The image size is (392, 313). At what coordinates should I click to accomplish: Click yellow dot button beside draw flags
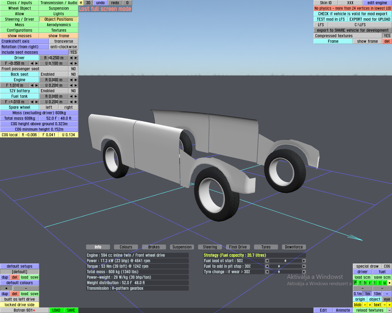[390, 283]
